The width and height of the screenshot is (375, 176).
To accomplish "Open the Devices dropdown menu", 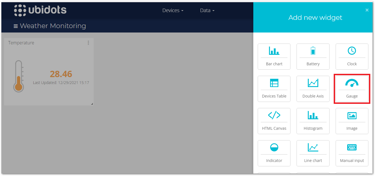I will pyautogui.click(x=173, y=10).
